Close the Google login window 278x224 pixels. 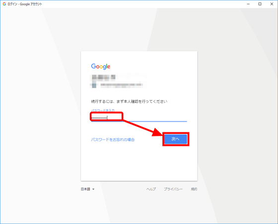pyautogui.click(x=272, y=4)
